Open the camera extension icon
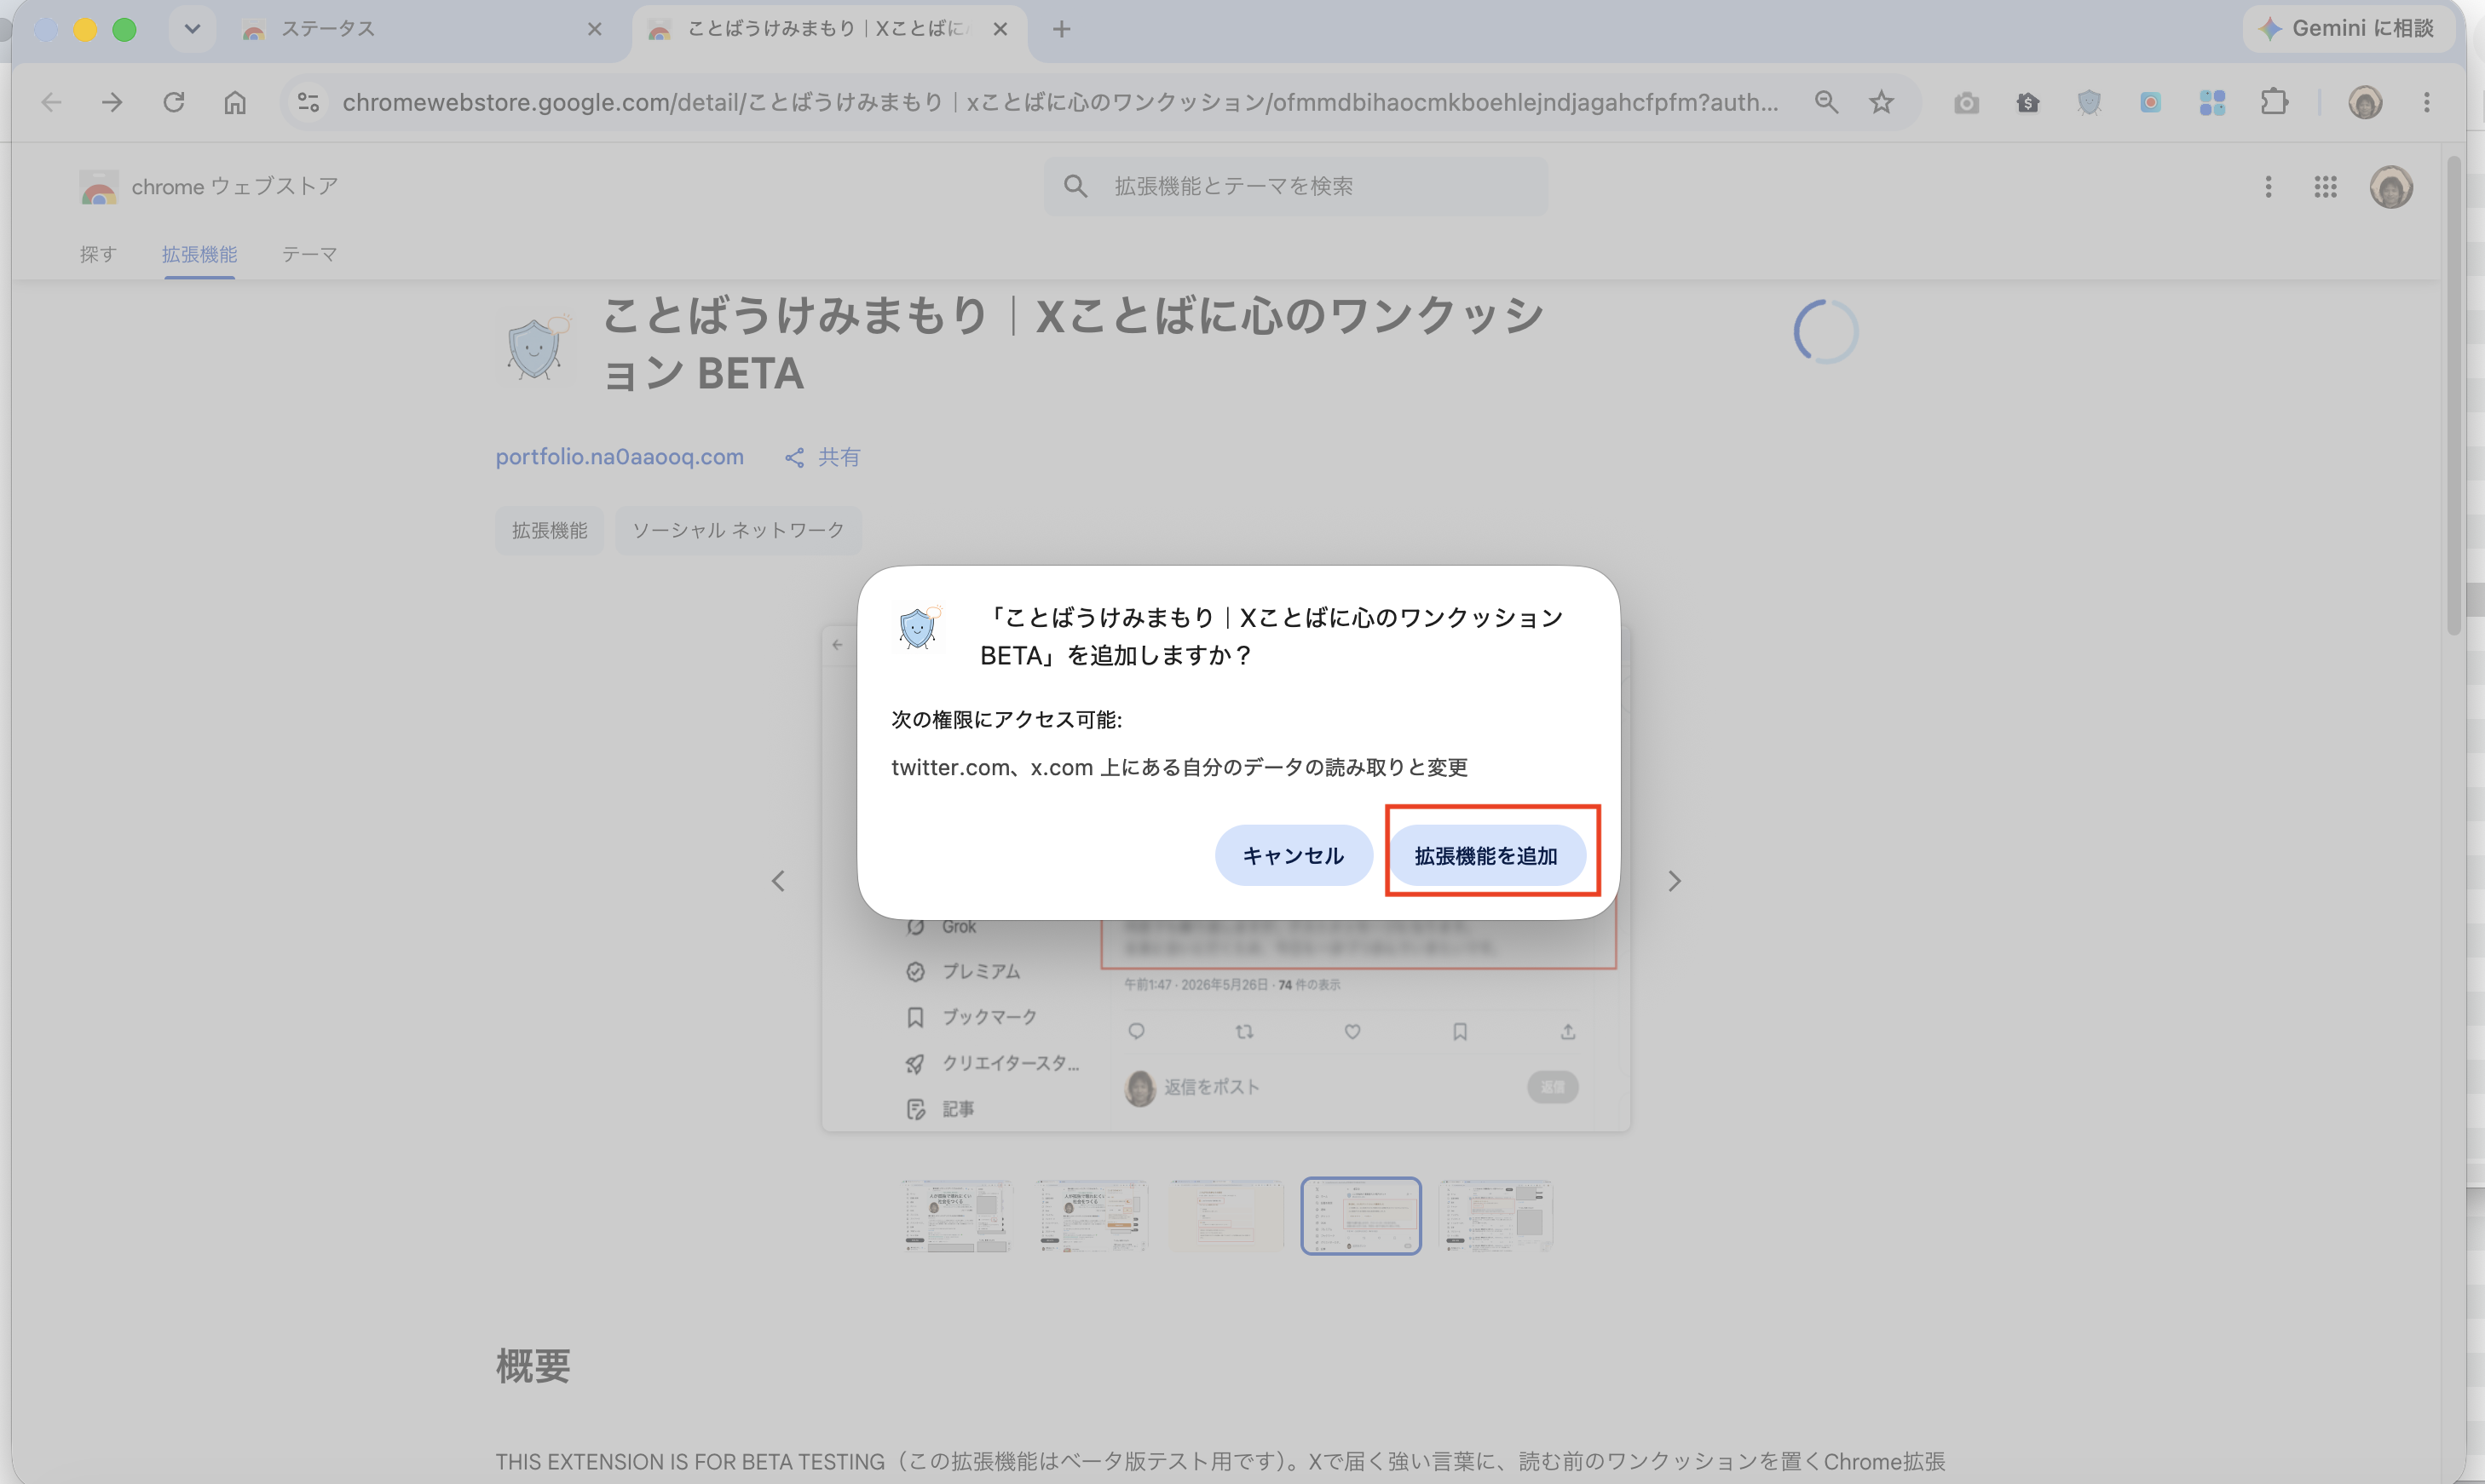2485x1484 pixels. point(1967,102)
